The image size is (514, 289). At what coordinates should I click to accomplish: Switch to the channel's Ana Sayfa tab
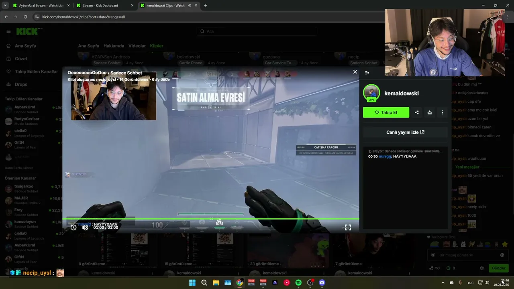(88, 46)
